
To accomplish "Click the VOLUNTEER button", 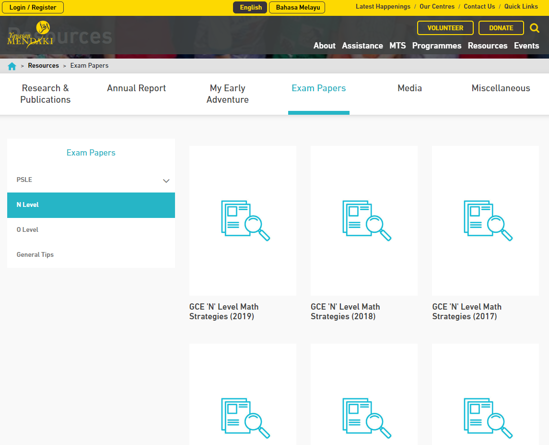I will [445, 28].
